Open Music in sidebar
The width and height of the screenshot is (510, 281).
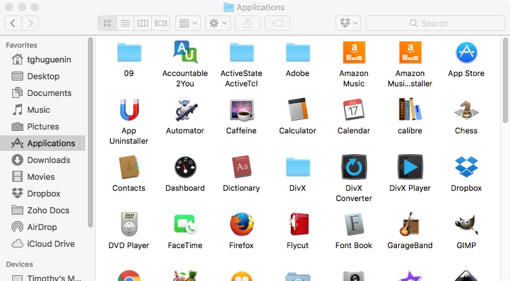[43, 110]
